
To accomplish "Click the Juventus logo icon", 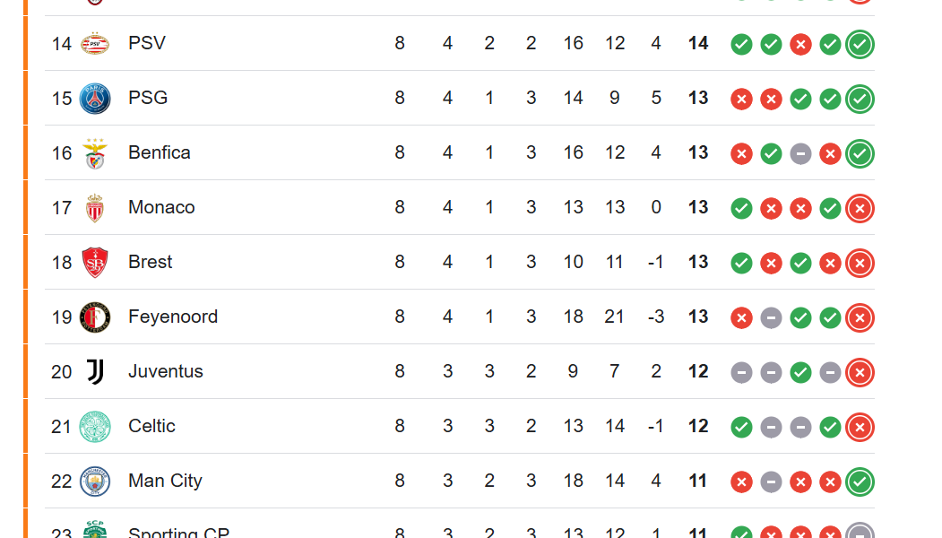I will (95, 372).
